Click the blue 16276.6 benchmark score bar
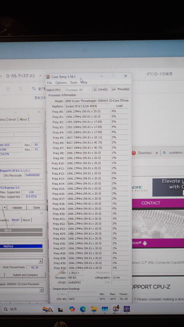184x327 pixels. [x=21, y=246]
